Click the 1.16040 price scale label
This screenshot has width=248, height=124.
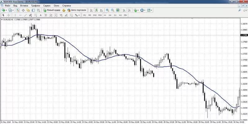(244, 90)
